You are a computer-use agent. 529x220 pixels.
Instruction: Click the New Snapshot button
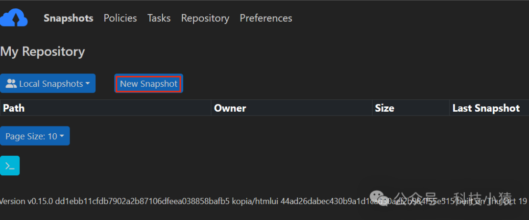pos(148,84)
